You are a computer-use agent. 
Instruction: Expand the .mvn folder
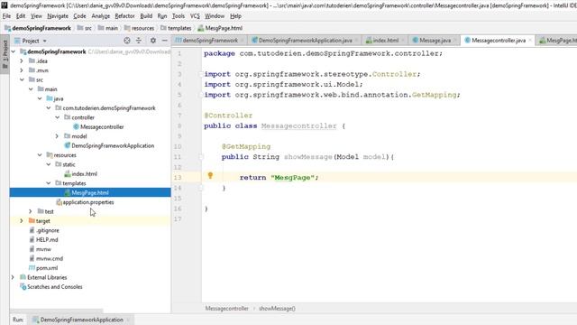(x=22, y=70)
